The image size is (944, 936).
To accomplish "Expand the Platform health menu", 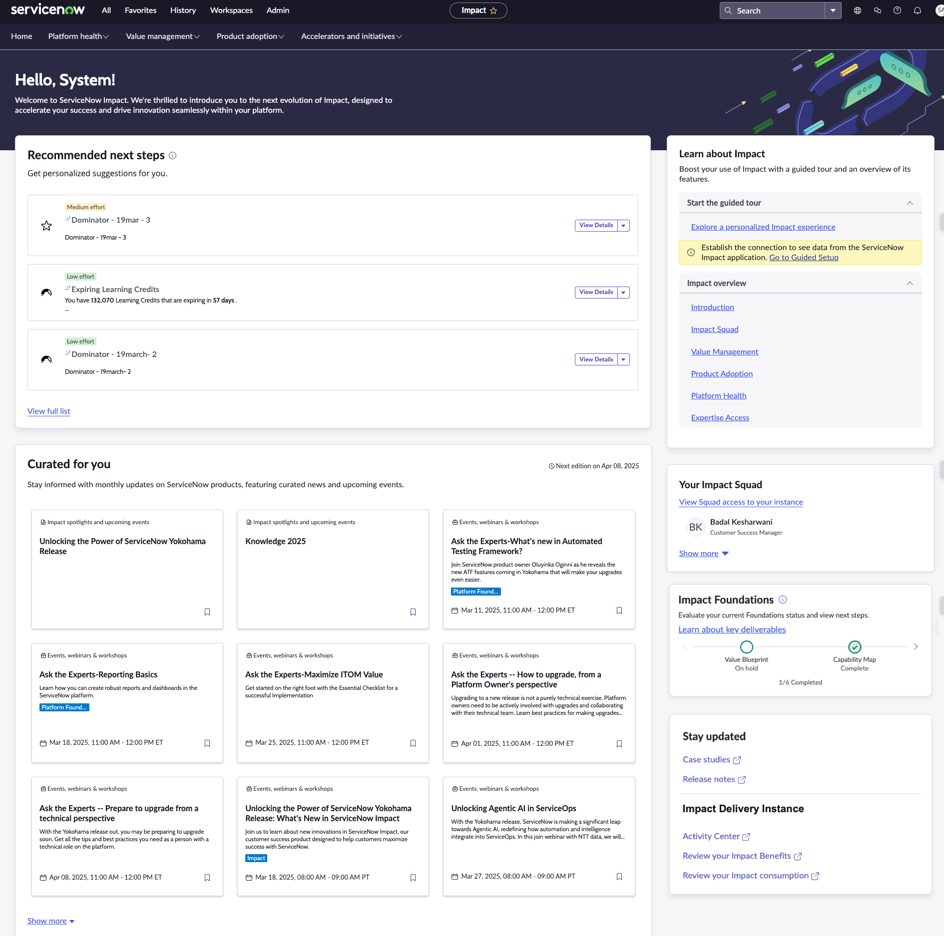I will point(78,36).
